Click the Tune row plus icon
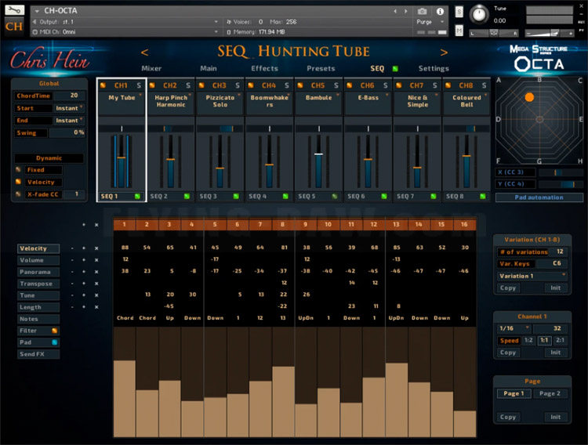Screen dimensions: 588x445 click(84, 295)
